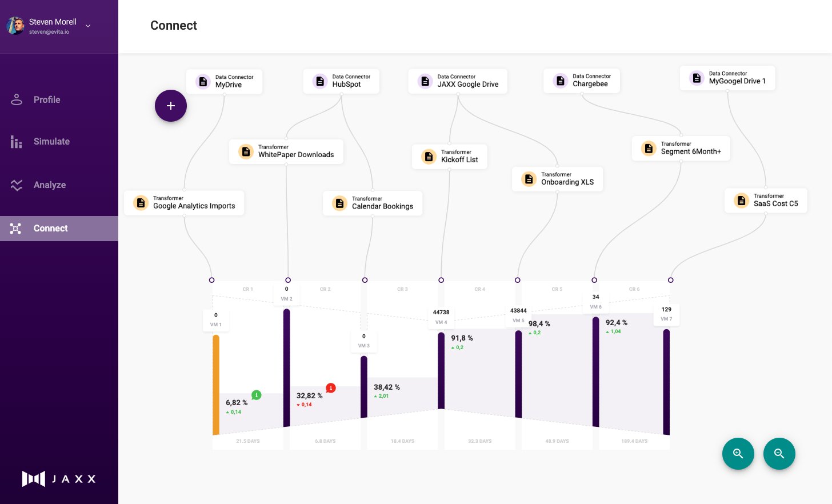The width and height of the screenshot is (832, 504).
Task: Open the Analyze section
Action: pos(50,185)
